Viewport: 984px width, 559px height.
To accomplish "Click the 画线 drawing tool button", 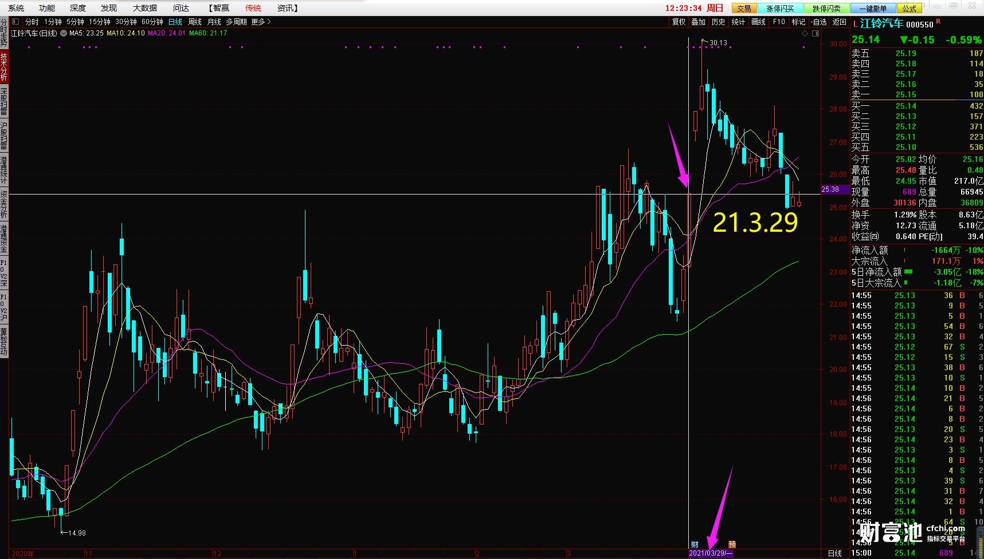I will pos(759,22).
